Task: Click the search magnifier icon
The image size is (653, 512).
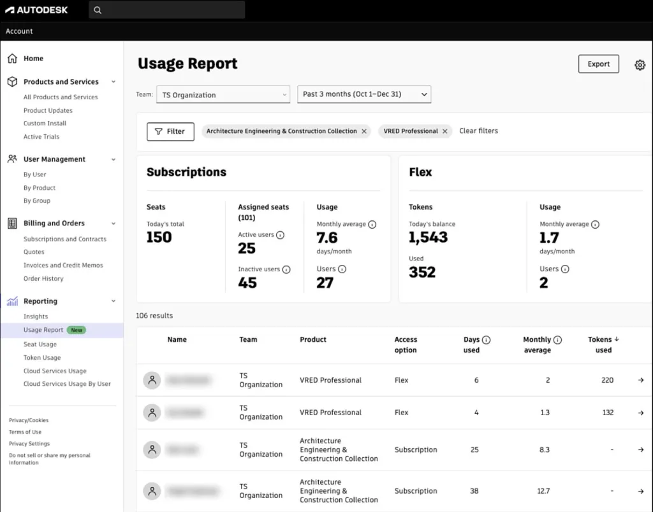Action: coord(98,10)
